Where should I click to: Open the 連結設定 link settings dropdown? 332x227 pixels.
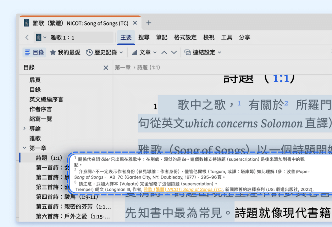(203, 52)
